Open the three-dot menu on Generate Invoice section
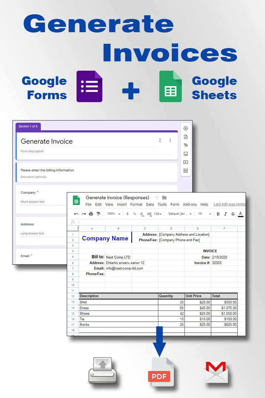 coord(170,140)
